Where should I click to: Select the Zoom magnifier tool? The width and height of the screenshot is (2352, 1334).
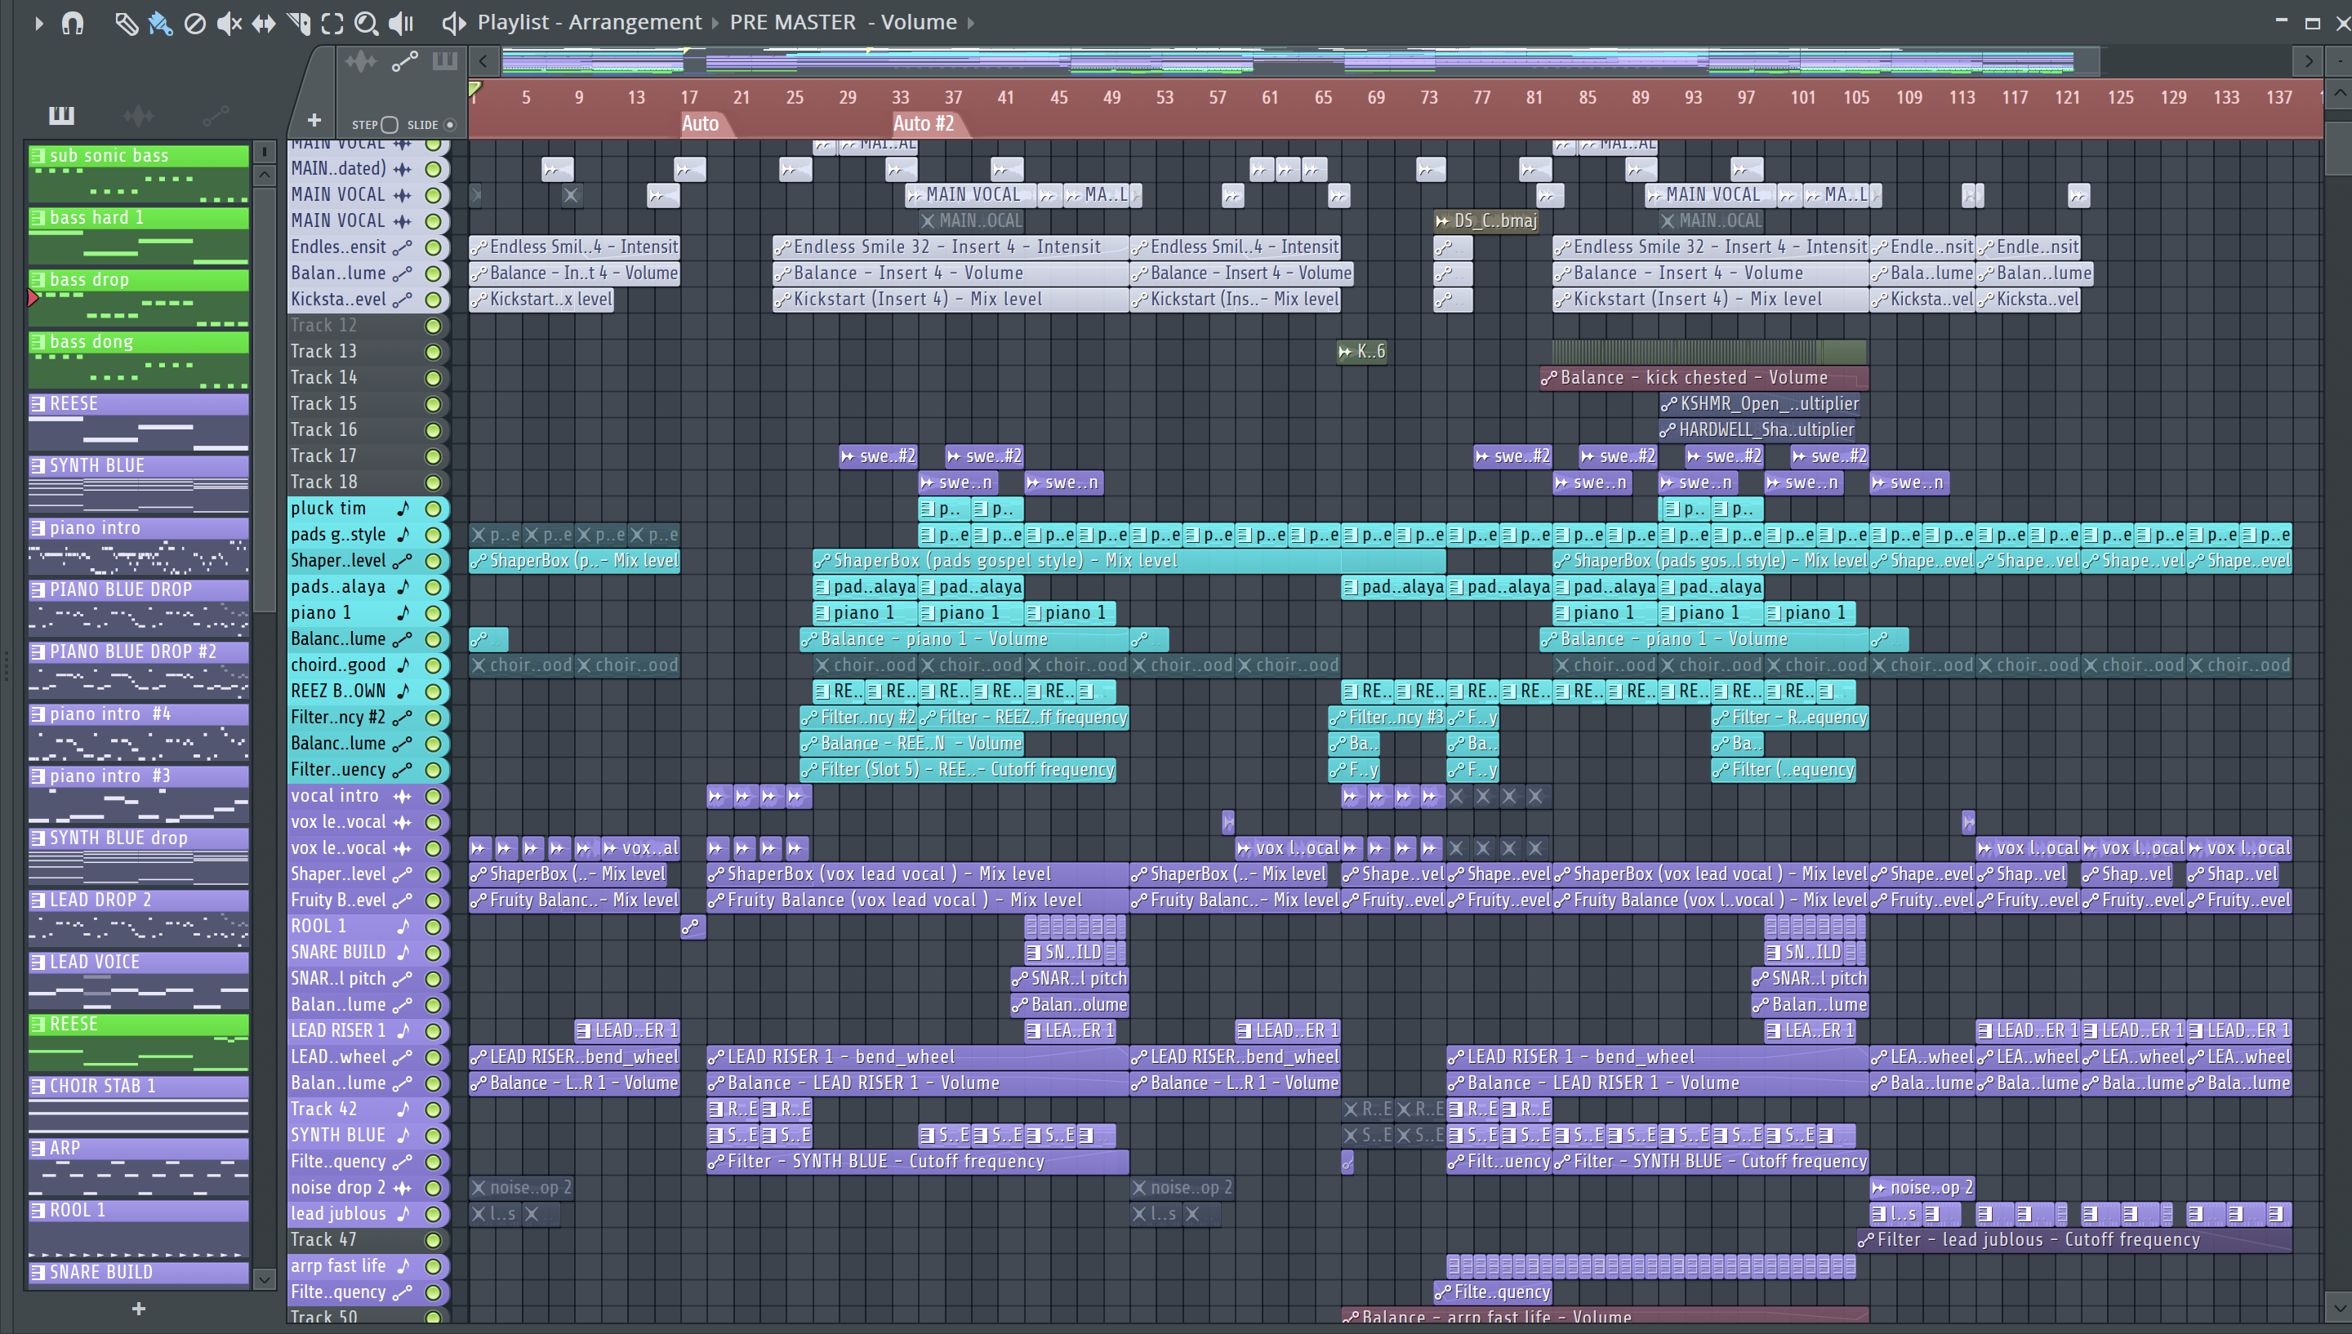[367, 23]
